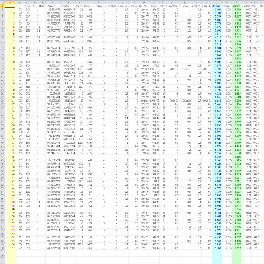Click the q_RAmdeg header cell

pos(172,6)
